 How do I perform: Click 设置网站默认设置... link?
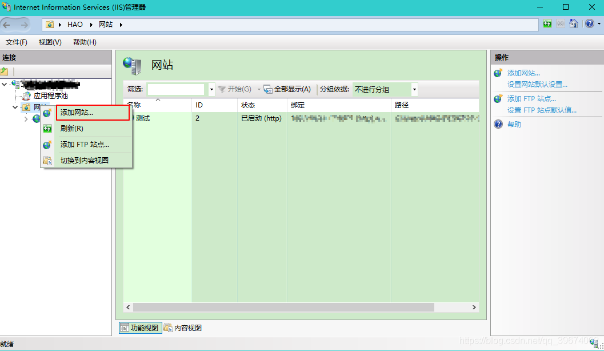click(x=537, y=85)
